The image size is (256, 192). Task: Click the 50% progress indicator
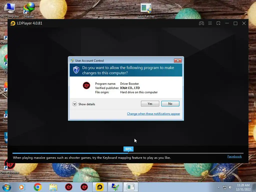tap(128, 149)
